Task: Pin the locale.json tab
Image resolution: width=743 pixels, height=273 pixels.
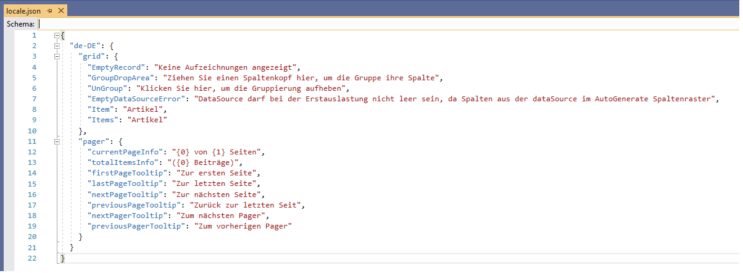Action: (x=49, y=10)
